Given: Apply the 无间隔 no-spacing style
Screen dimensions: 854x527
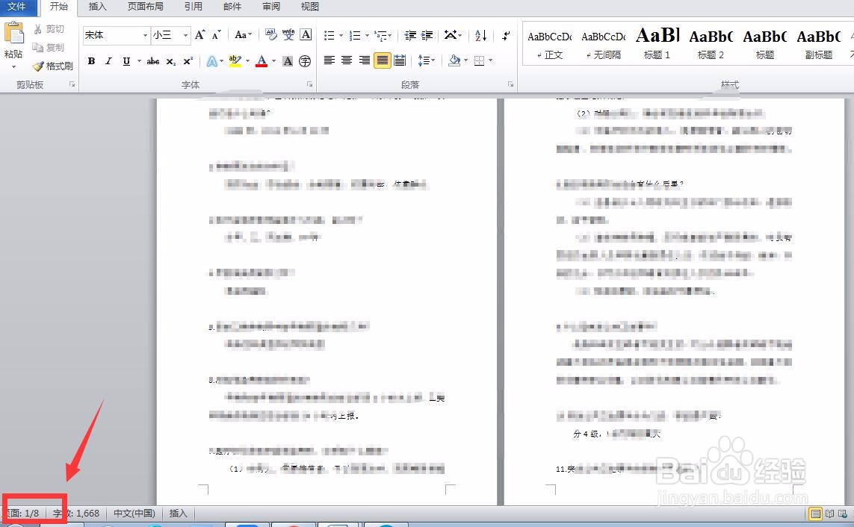Looking at the screenshot, I should point(604,45).
